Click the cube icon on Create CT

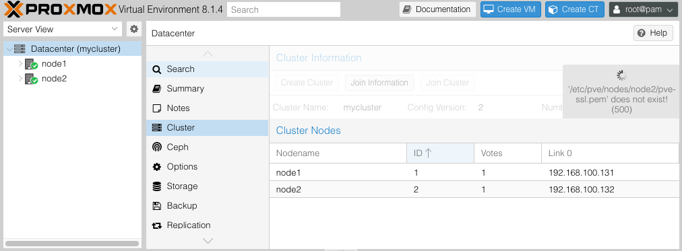coord(553,9)
